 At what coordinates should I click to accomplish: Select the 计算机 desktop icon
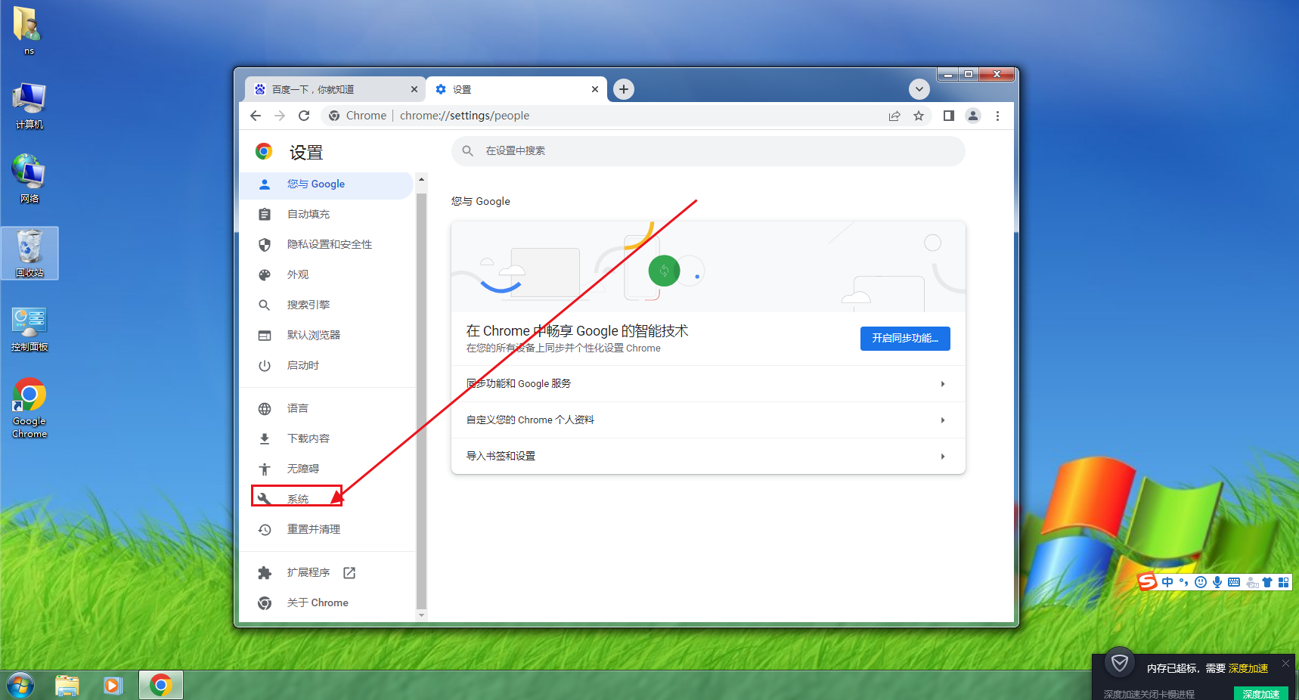click(29, 107)
